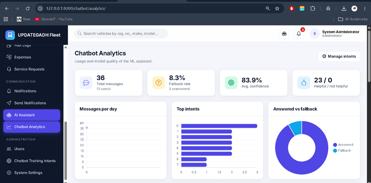Click the Avg. confidence target icon
The image size is (371, 183).
tap(231, 83)
